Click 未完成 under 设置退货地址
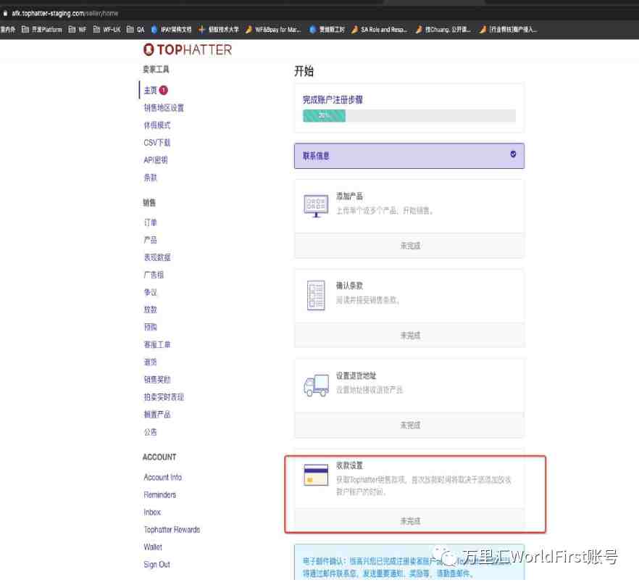 pyautogui.click(x=409, y=426)
